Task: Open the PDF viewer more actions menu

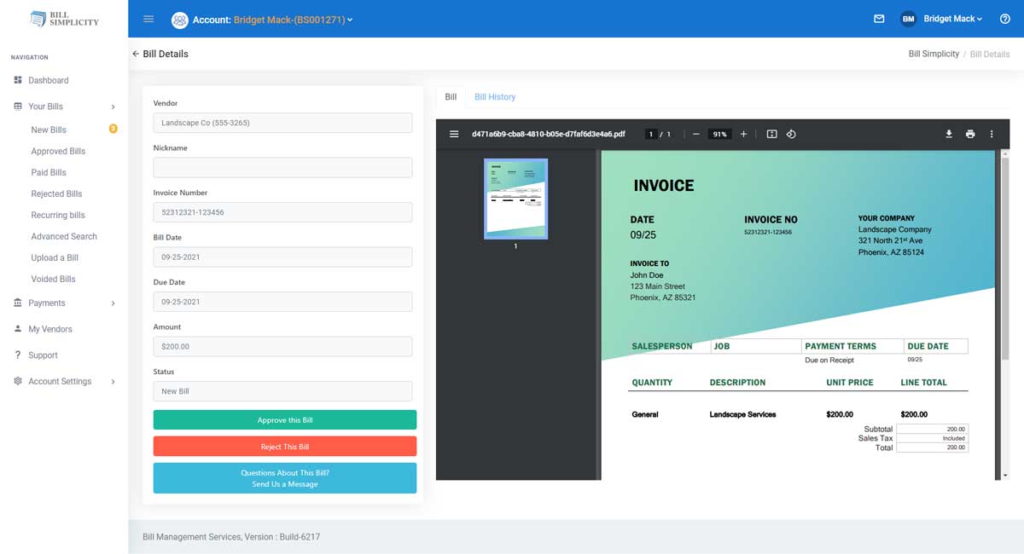Action: [992, 134]
